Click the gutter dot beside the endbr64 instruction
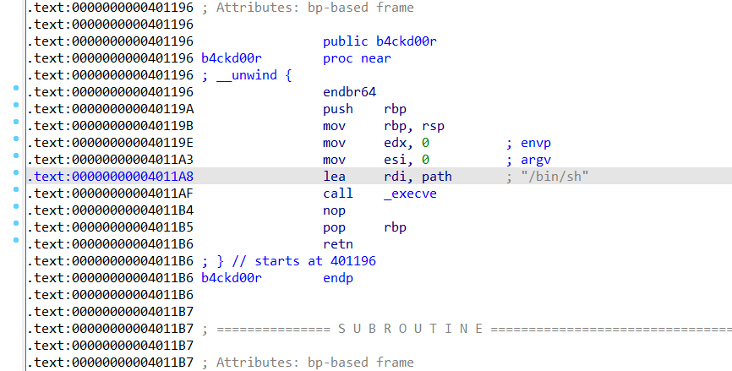This screenshot has width=732, height=371. click(x=17, y=88)
